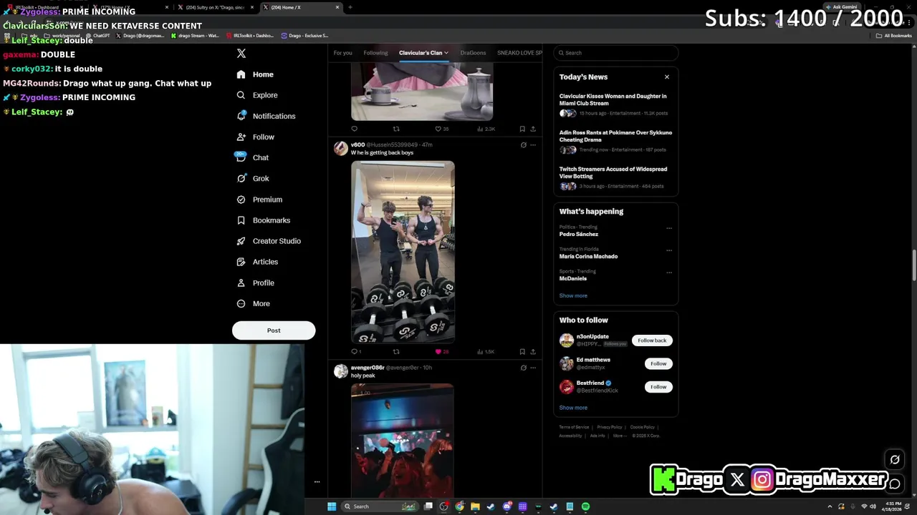Open the Clavicular Kisses Woman news story
This screenshot has height=515, width=917.
pyautogui.click(x=615, y=104)
